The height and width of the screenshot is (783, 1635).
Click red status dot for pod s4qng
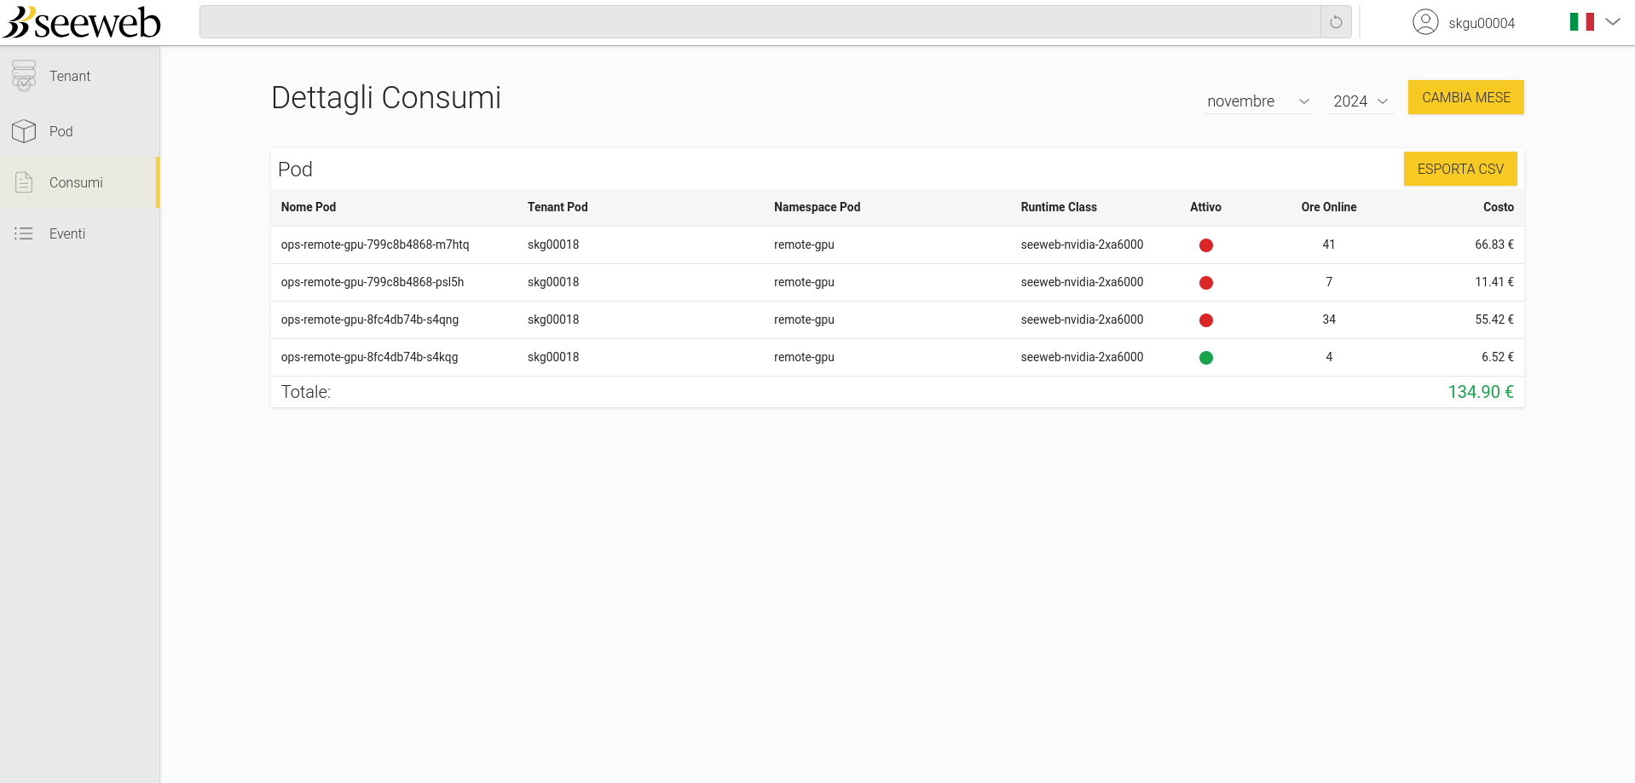click(x=1205, y=320)
